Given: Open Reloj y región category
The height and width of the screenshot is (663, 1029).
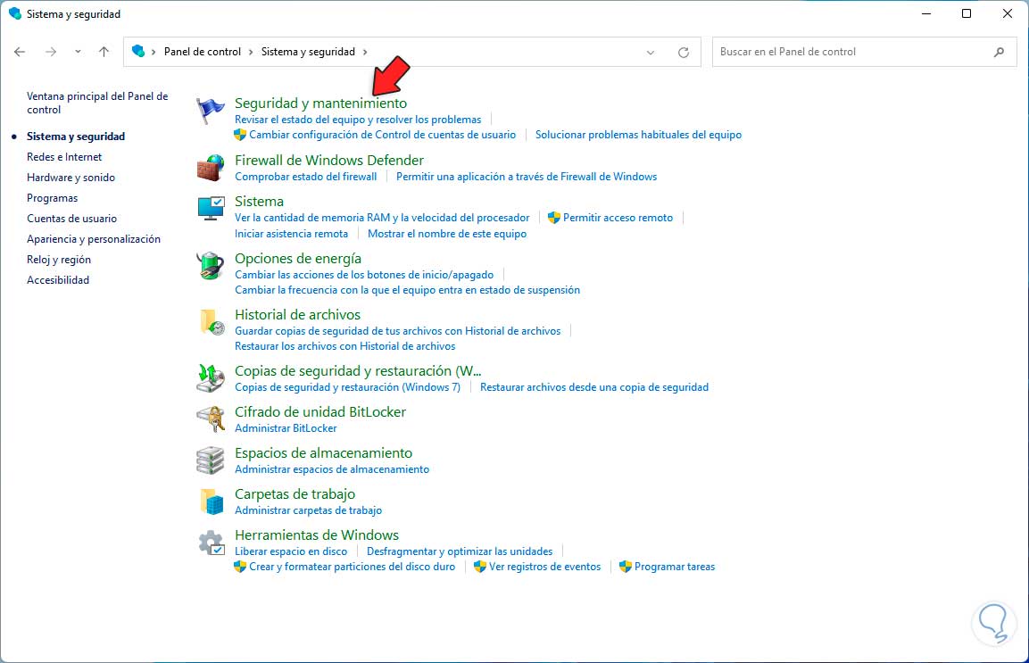Looking at the screenshot, I should [x=59, y=260].
